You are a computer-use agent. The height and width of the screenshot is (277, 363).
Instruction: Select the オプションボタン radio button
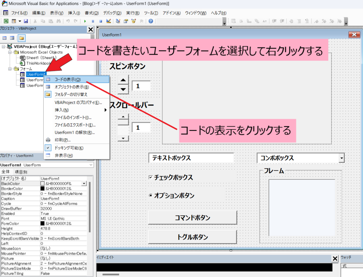pos(150,195)
